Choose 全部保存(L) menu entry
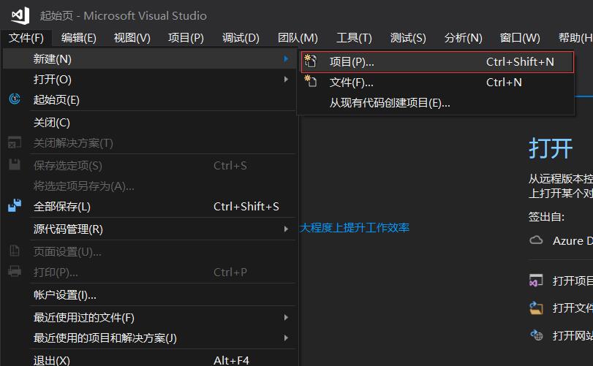 click(150, 206)
